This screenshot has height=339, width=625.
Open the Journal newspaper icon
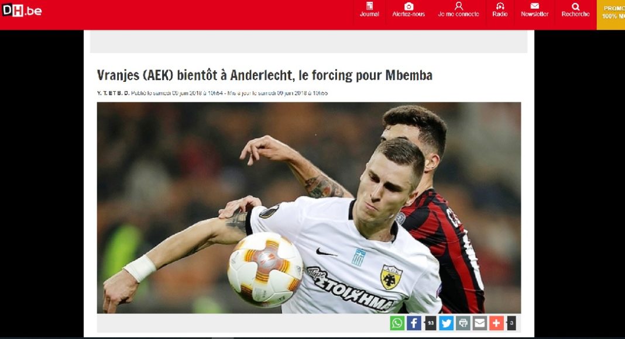[369, 6]
